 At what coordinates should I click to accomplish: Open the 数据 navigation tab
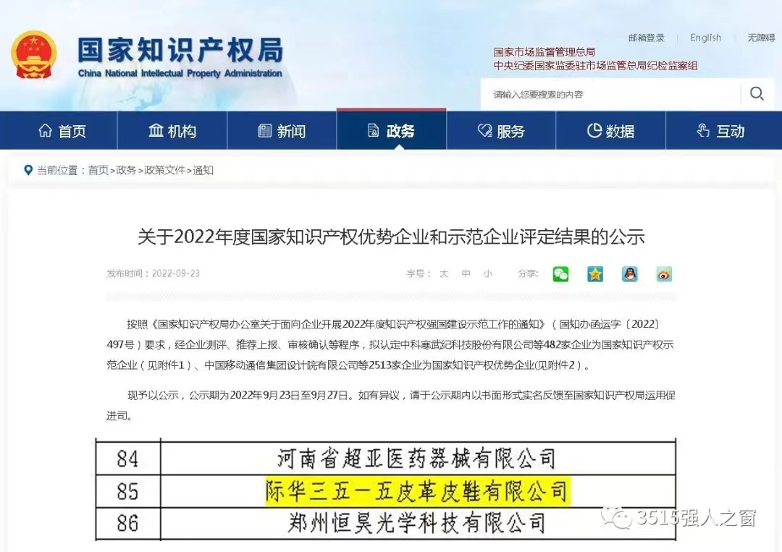(611, 131)
